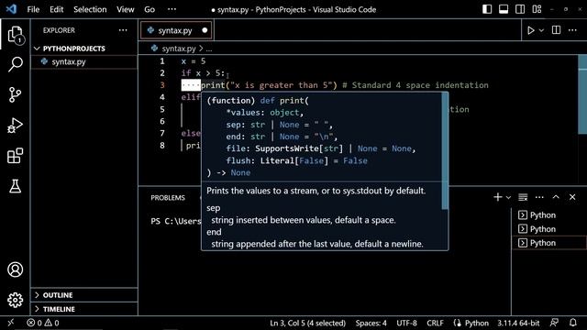This screenshot has width=587, height=330.
Task: Click the feedback icon in status bar
Action: 554,323
